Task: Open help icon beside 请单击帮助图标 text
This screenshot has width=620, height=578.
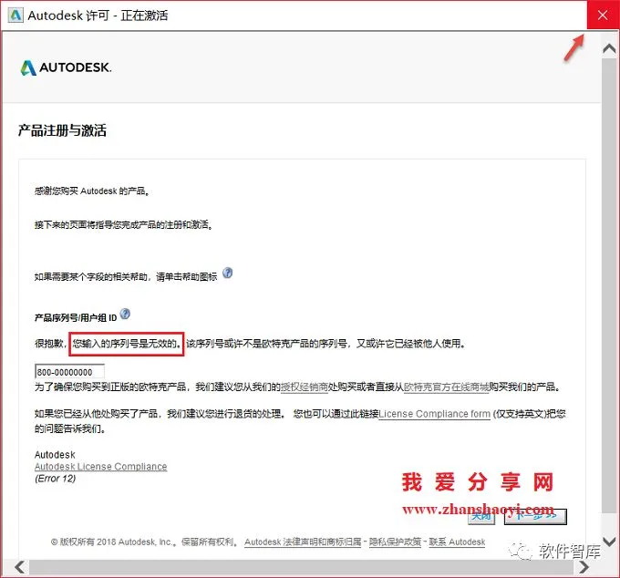Action: (227, 273)
